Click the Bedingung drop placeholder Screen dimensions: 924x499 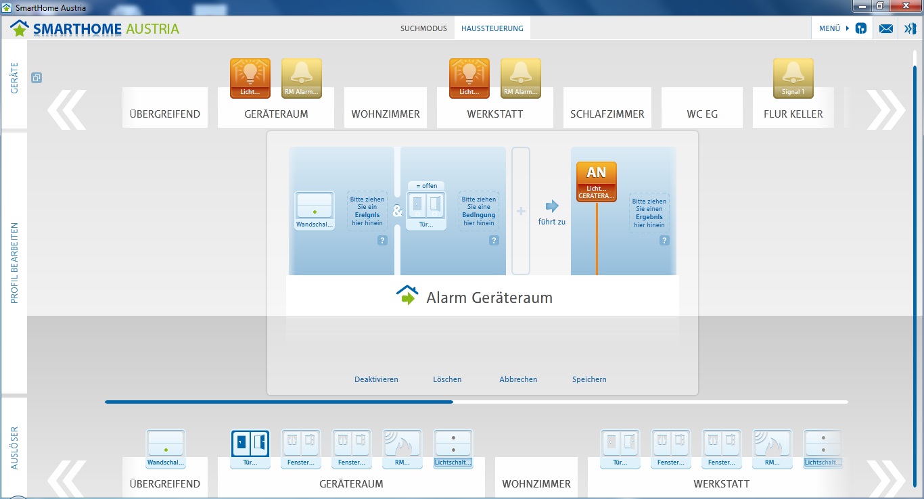tap(479, 211)
